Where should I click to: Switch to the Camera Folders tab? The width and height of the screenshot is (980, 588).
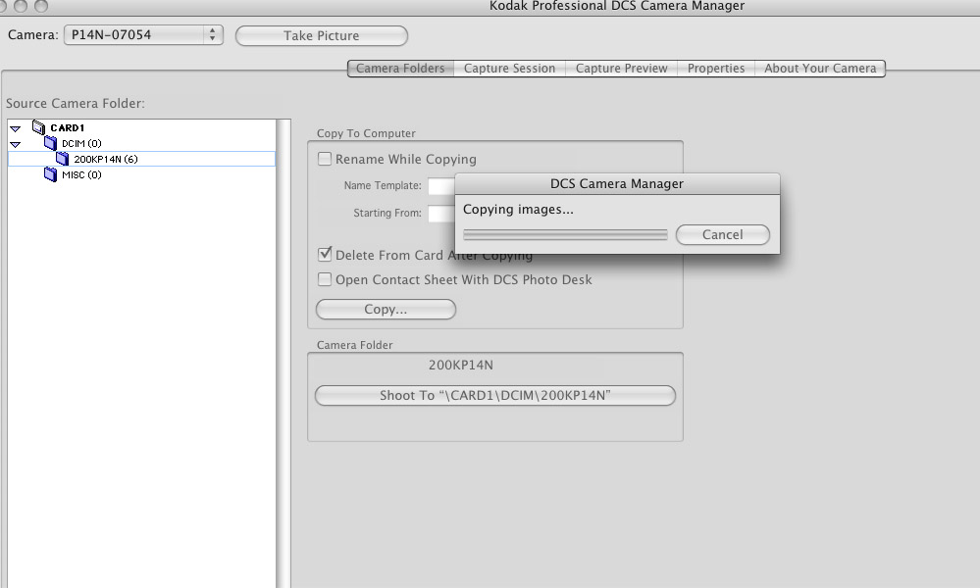coord(400,68)
